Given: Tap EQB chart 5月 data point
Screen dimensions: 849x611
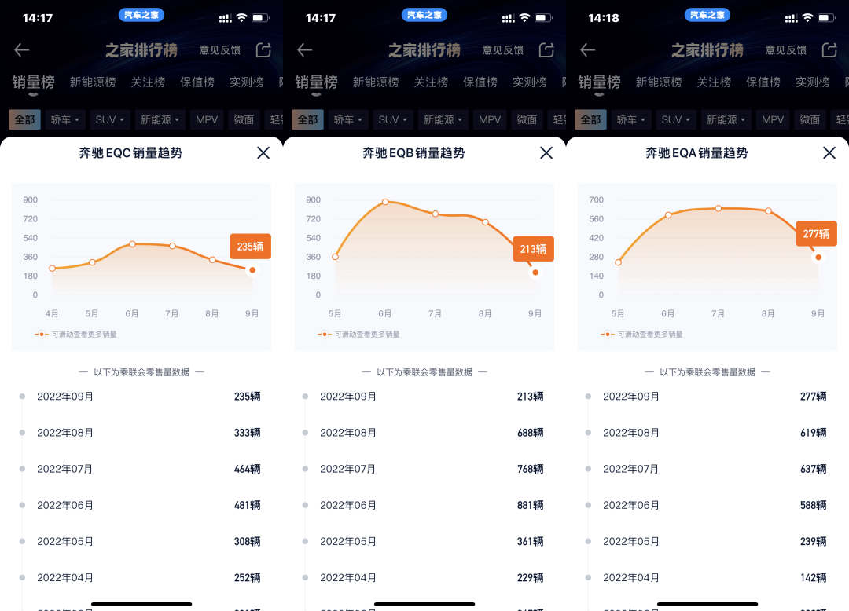Looking at the screenshot, I should [335, 257].
